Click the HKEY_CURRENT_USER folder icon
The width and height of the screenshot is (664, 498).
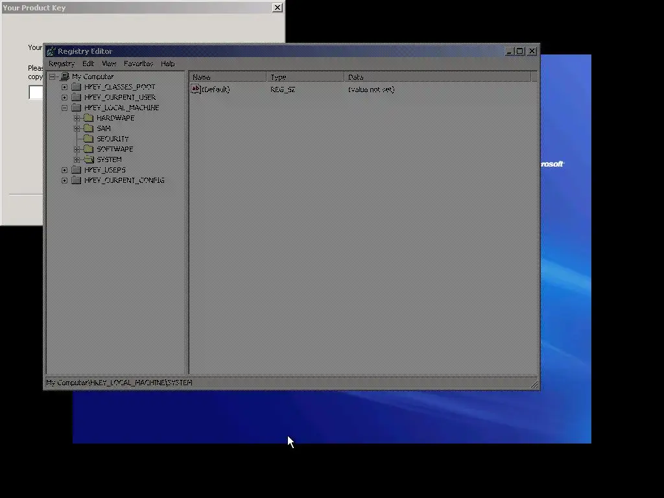(x=77, y=97)
